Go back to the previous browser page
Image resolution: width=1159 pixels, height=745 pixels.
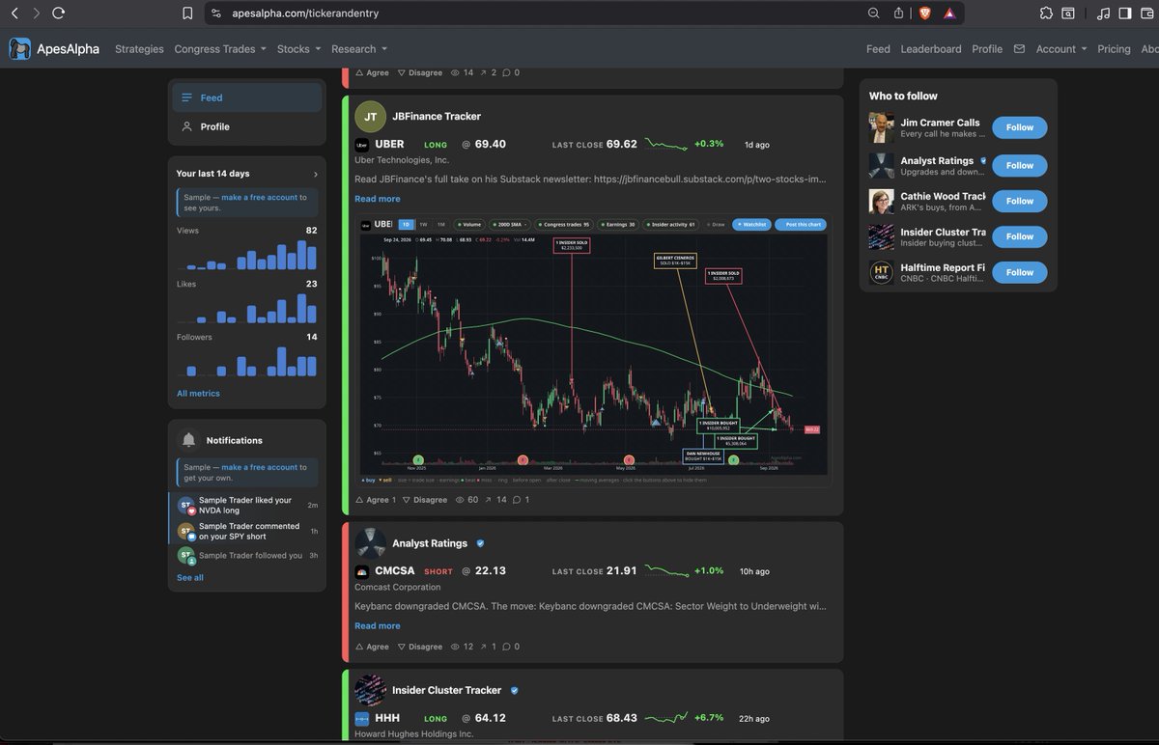pos(14,14)
